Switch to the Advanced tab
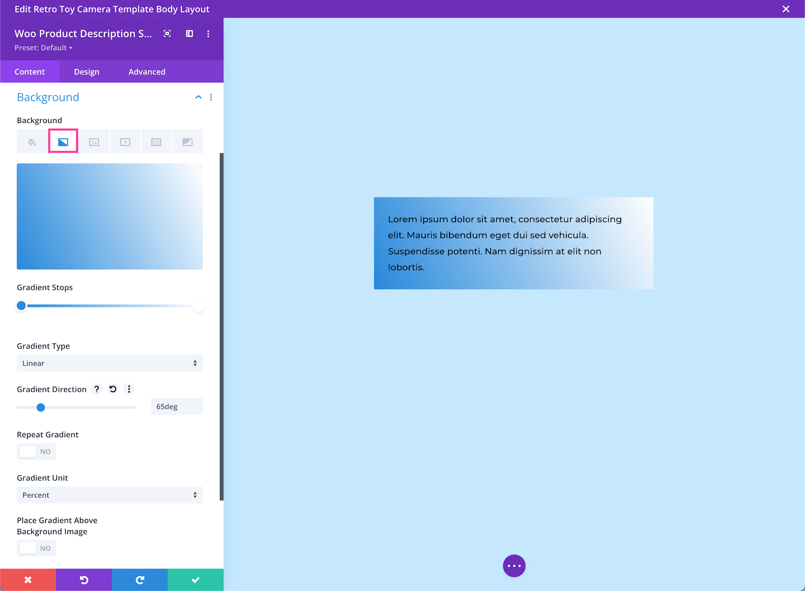 click(x=147, y=71)
